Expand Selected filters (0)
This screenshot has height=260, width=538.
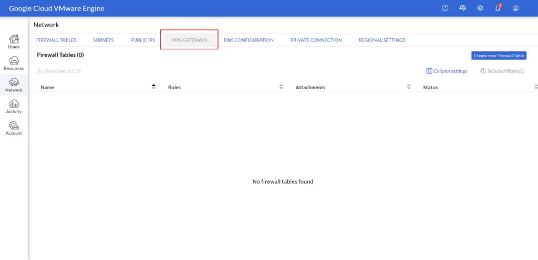click(502, 71)
